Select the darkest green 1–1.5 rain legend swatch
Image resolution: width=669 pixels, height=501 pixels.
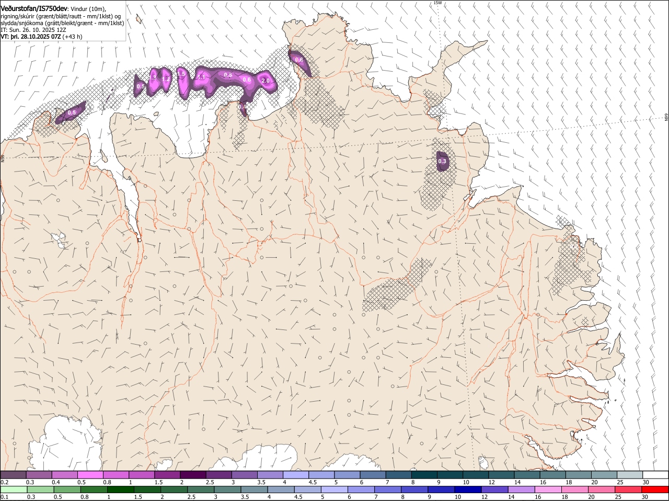(x=121, y=489)
